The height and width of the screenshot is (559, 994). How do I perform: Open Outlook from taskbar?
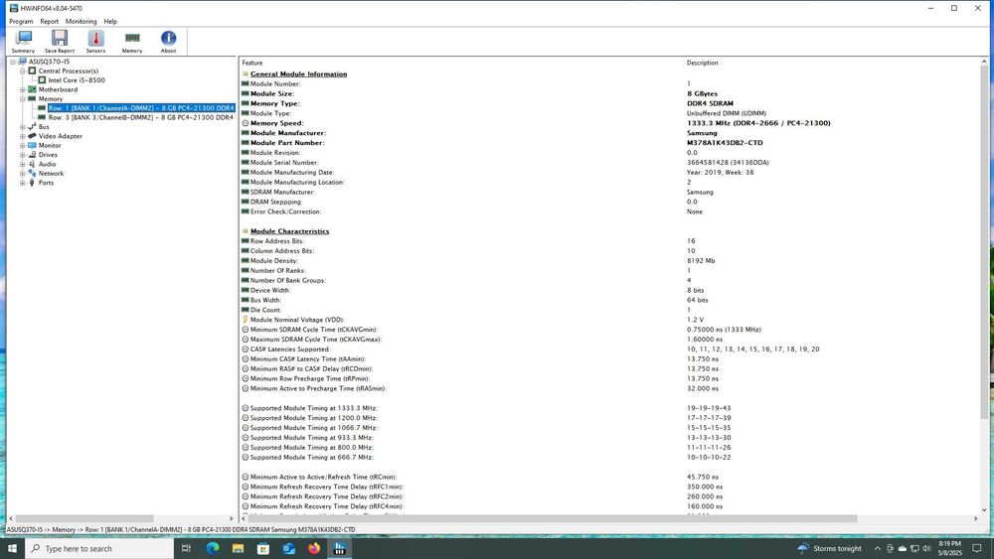(288, 548)
